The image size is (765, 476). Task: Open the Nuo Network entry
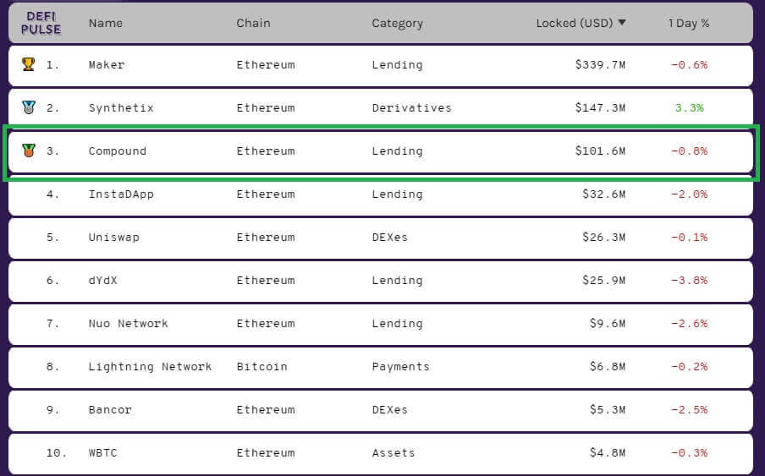(x=128, y=324)
